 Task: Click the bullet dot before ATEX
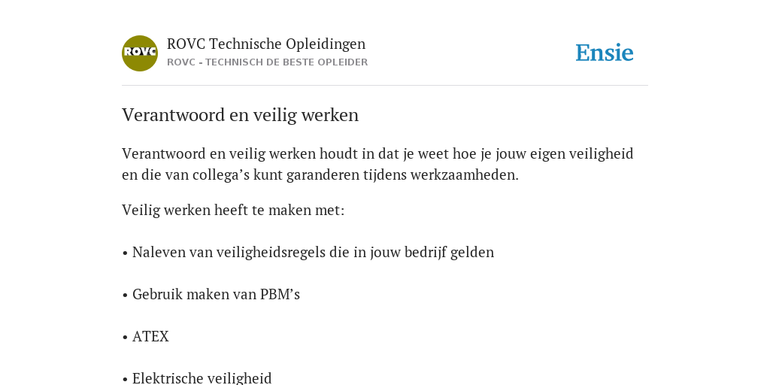[126, 338]
